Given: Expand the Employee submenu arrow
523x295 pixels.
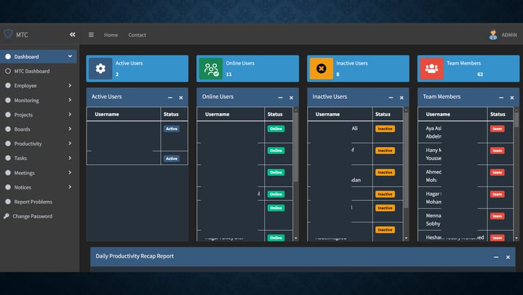Looking at the screenshot, I should pyautogui.click(x=69, y=85).
